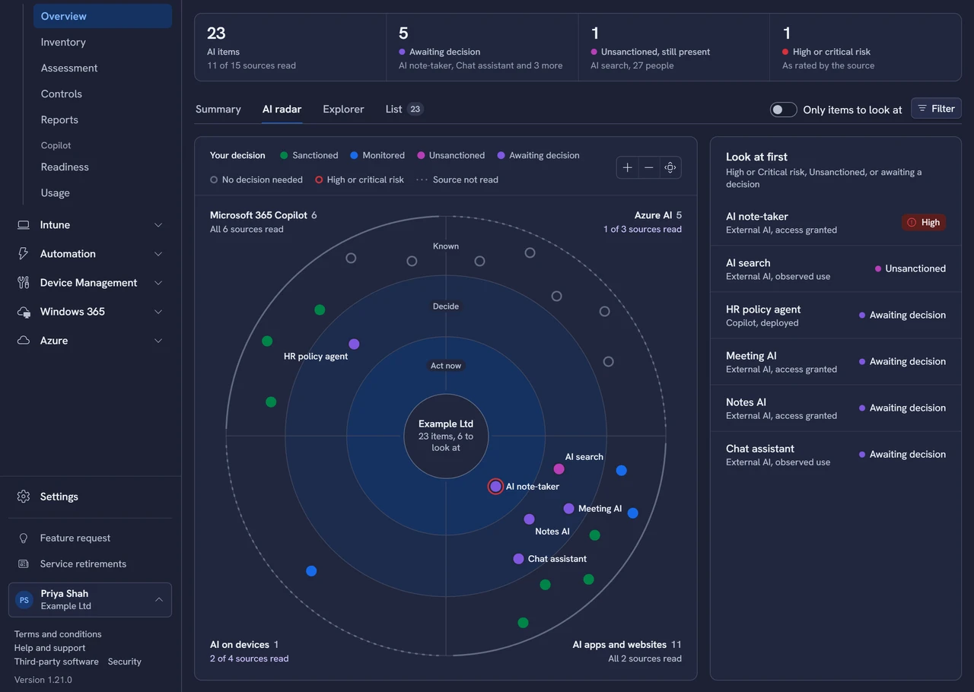Click the PS avatar for Priya Shah

coord(24,600)
